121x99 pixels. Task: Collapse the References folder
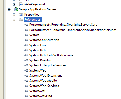coord(14,20)
